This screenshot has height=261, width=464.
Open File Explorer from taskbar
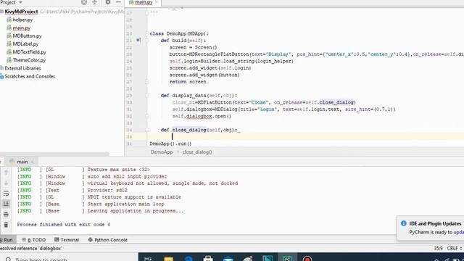[x=168, y=258]
